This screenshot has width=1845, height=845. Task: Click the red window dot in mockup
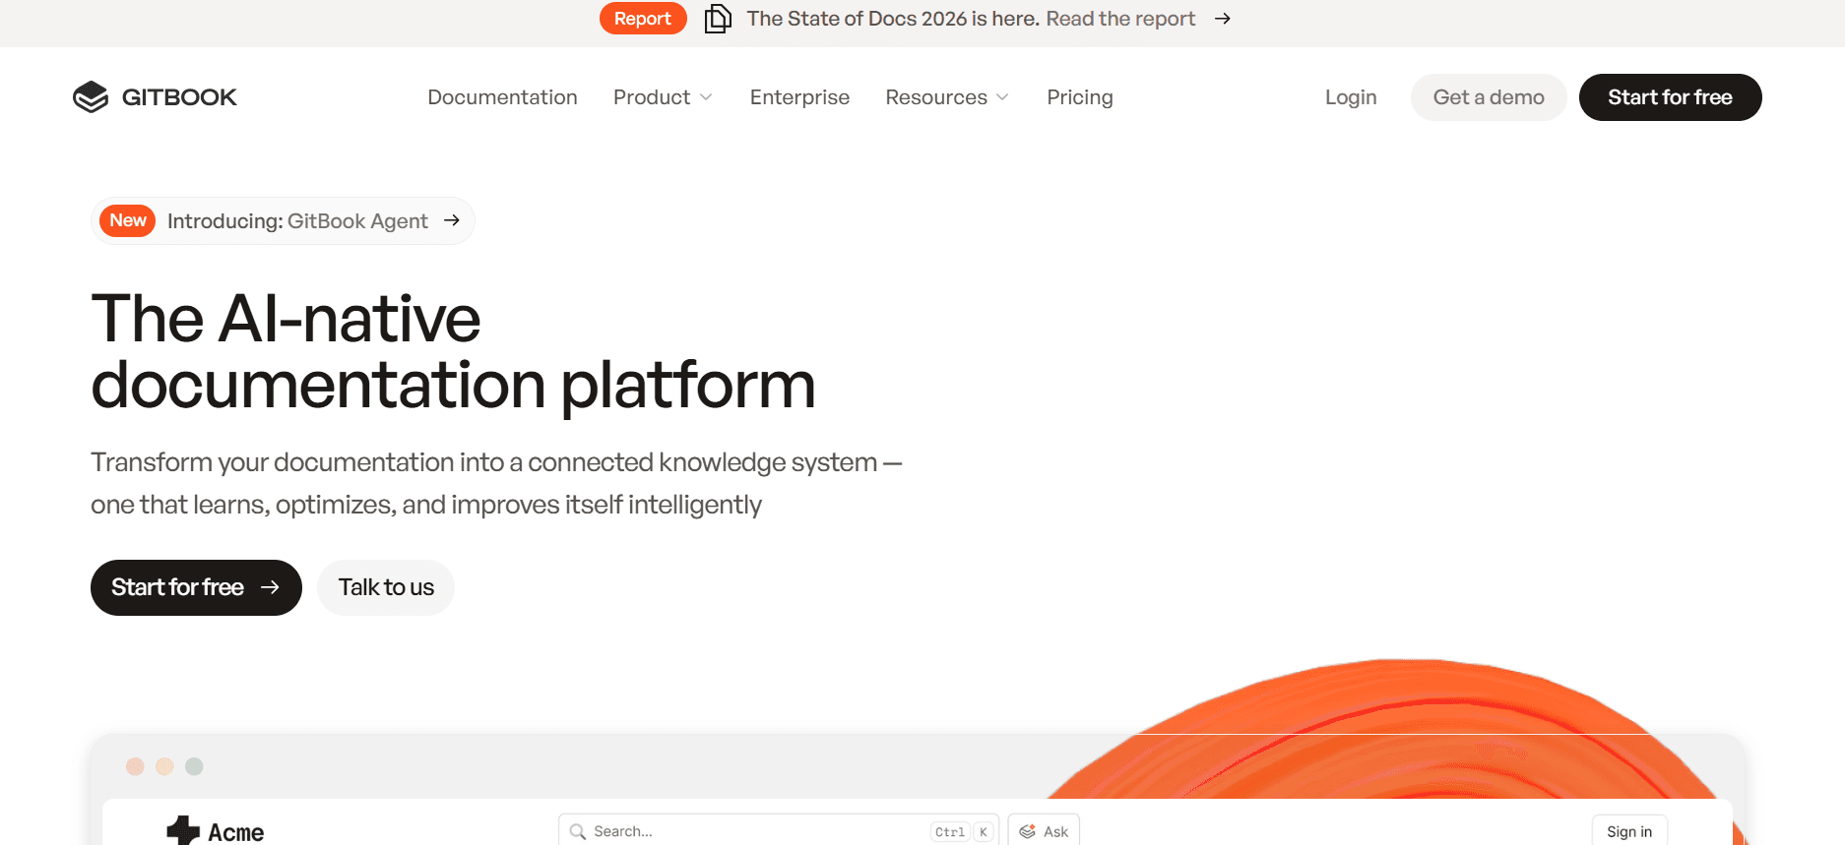pos(135,766)
